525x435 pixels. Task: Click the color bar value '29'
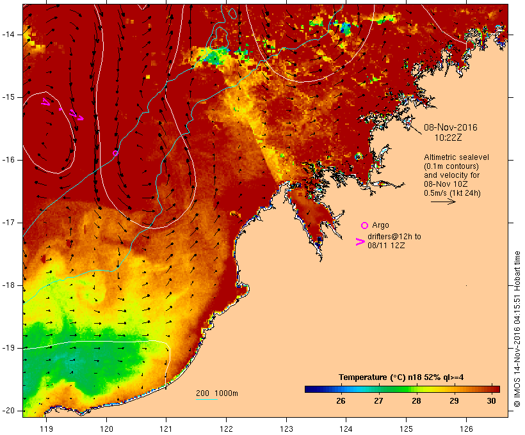(x=454, y=401)
